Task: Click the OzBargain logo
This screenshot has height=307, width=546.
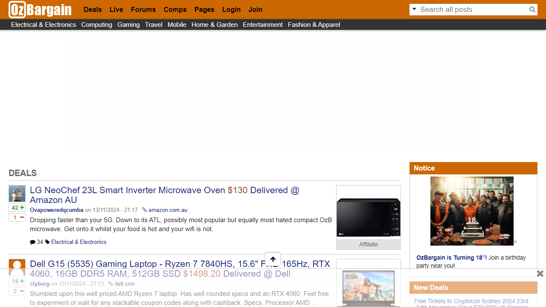Action: pyautogui.click(x=40, y=9)
